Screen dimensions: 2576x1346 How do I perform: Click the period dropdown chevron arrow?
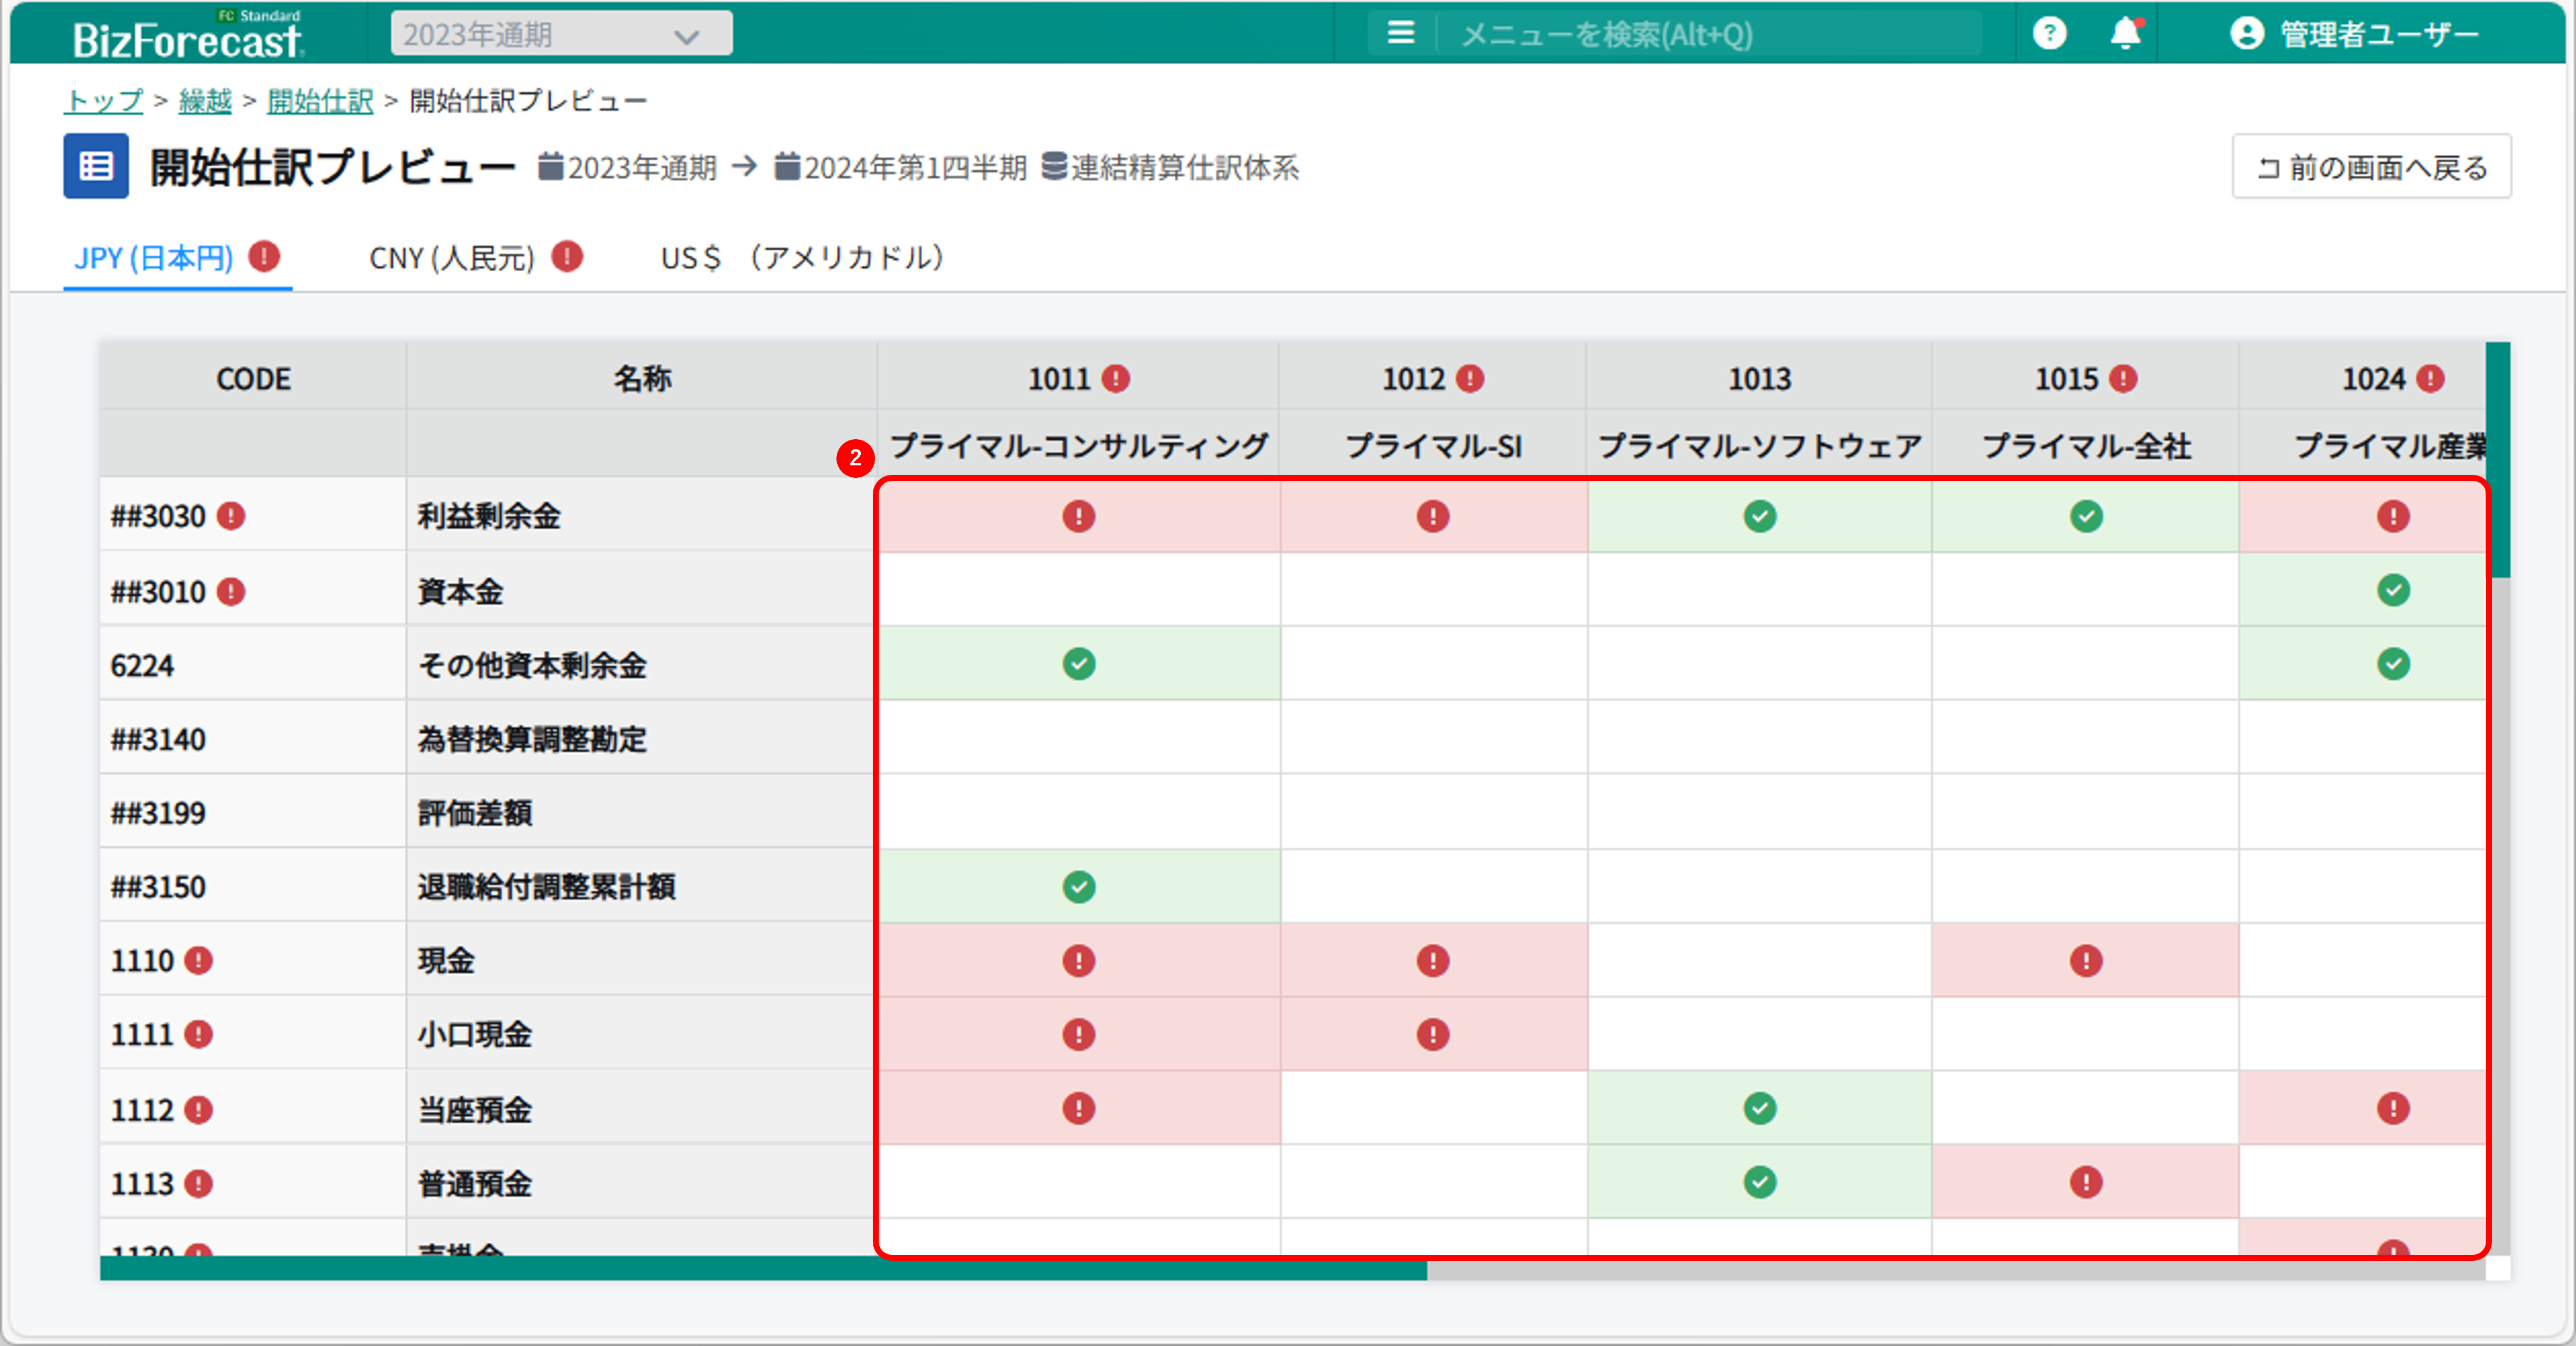click(686, 37)
